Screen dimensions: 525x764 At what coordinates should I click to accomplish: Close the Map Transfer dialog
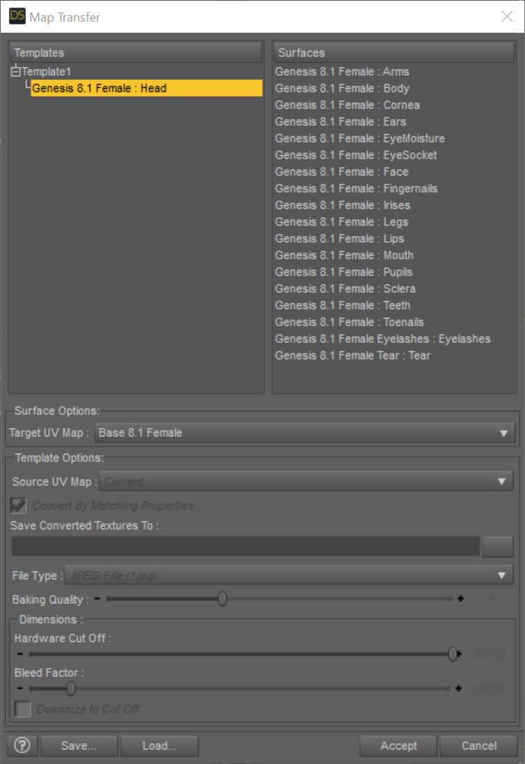[x=507, y=17]
